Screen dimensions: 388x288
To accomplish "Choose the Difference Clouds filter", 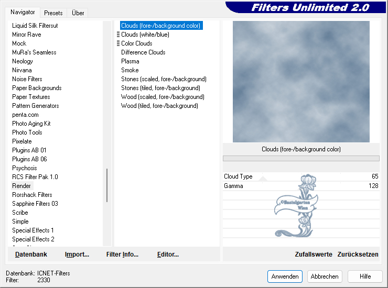I will coord(143,52).
